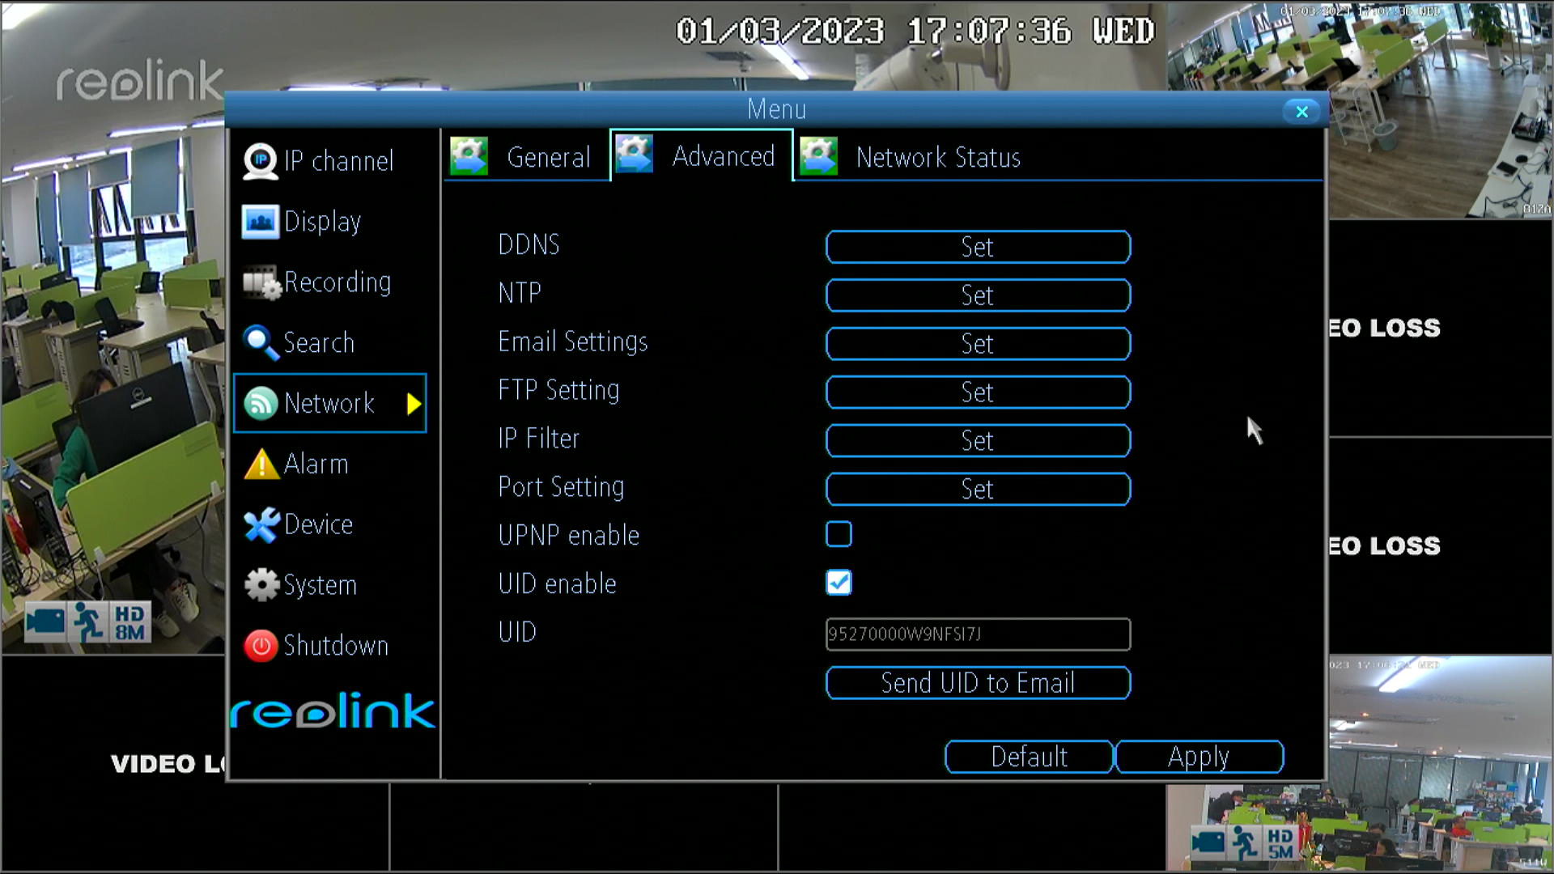The height and width of the screenshot is (874, 1554).
Task: Click Default button to reset settings
Action: coord(1028,756)
